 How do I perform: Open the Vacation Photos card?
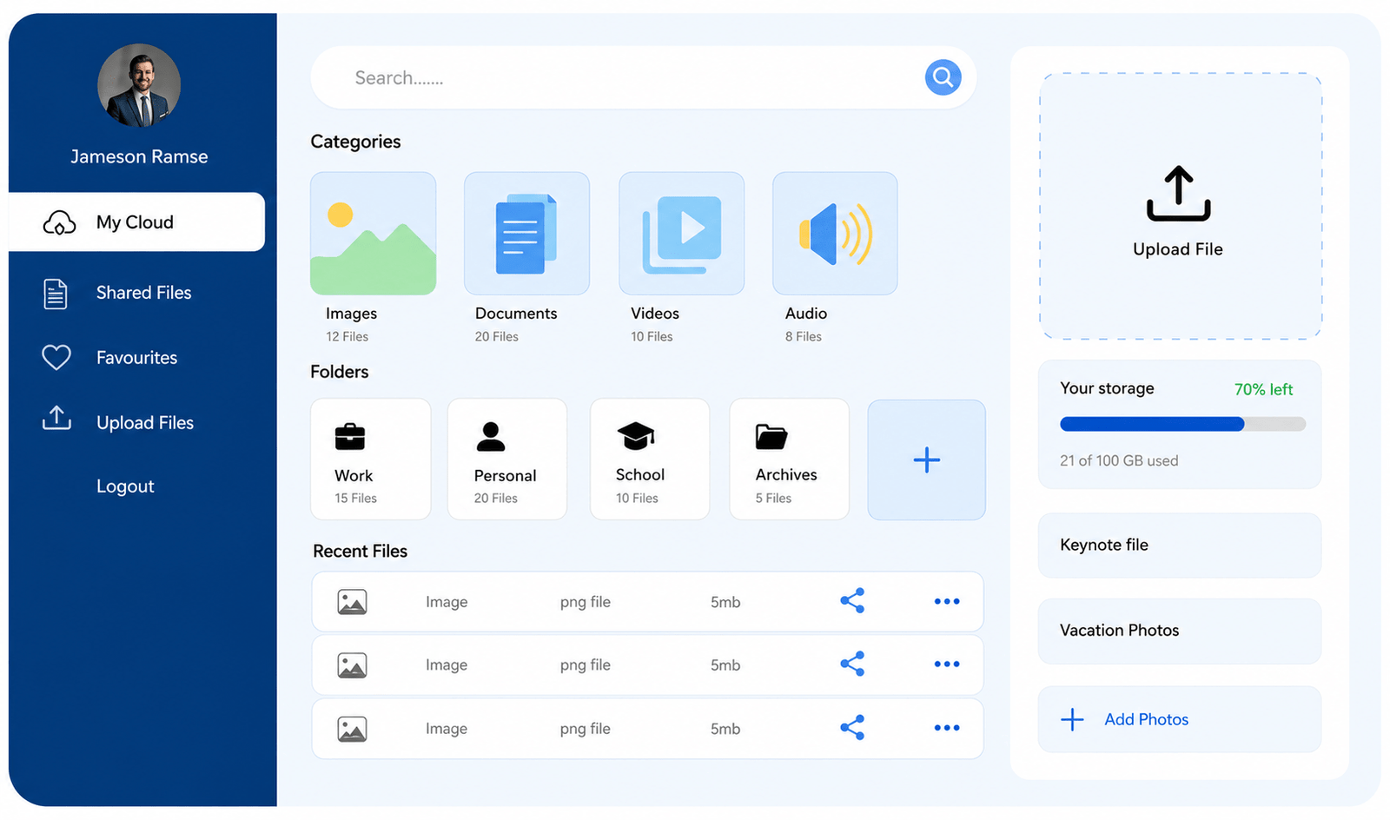pyautogui.click(x=1180, y=632)
